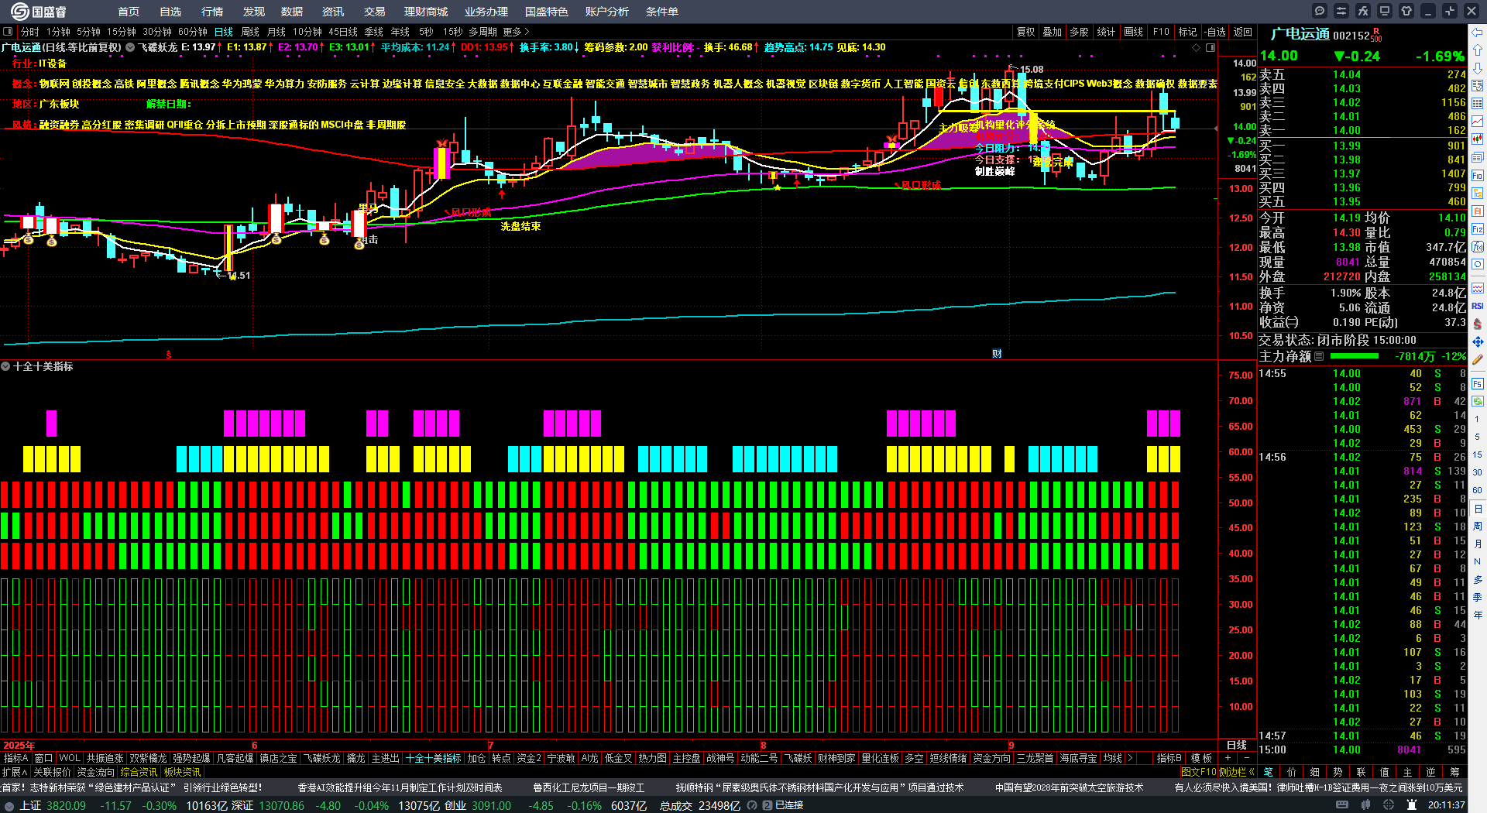Click the 财 marker on the chart timeline
The image size is (1487, 813).
(x=997, y=354)
